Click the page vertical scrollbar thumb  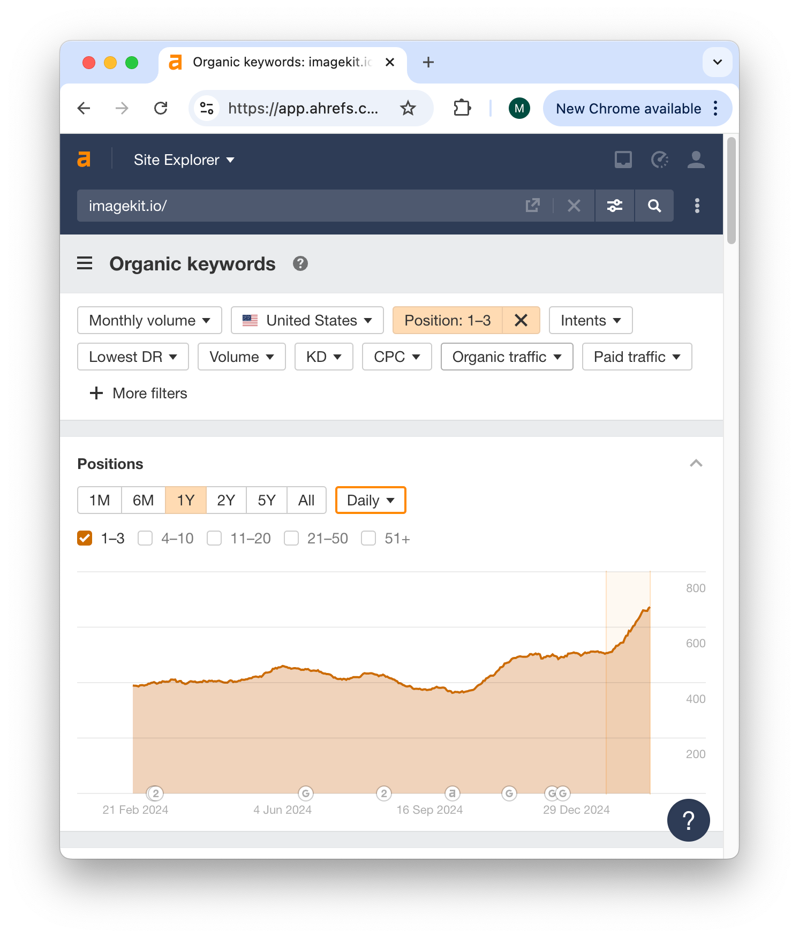pos(732,191)
